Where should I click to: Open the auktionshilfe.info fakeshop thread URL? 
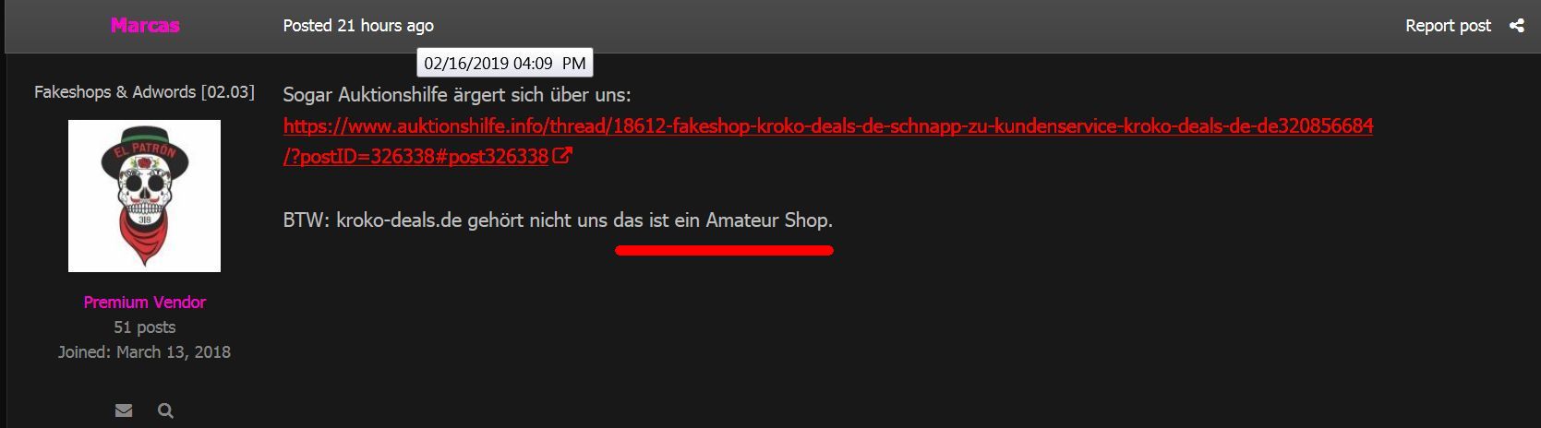(x=828, y=125)
